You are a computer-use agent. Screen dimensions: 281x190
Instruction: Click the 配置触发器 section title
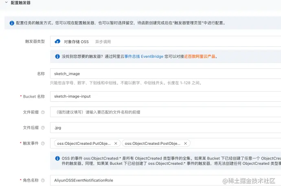(x=21, y=3)
